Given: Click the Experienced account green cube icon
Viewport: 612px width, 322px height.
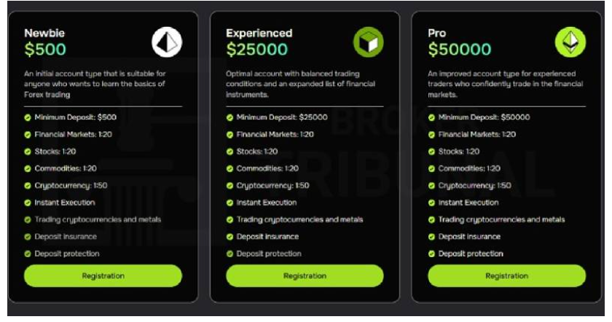Looking at the screenshot, I should [x=368, y=43].
